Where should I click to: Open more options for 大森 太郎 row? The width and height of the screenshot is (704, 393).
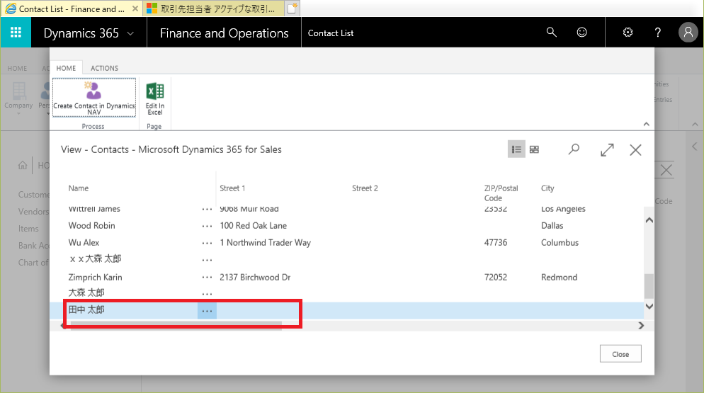point(207,294)
